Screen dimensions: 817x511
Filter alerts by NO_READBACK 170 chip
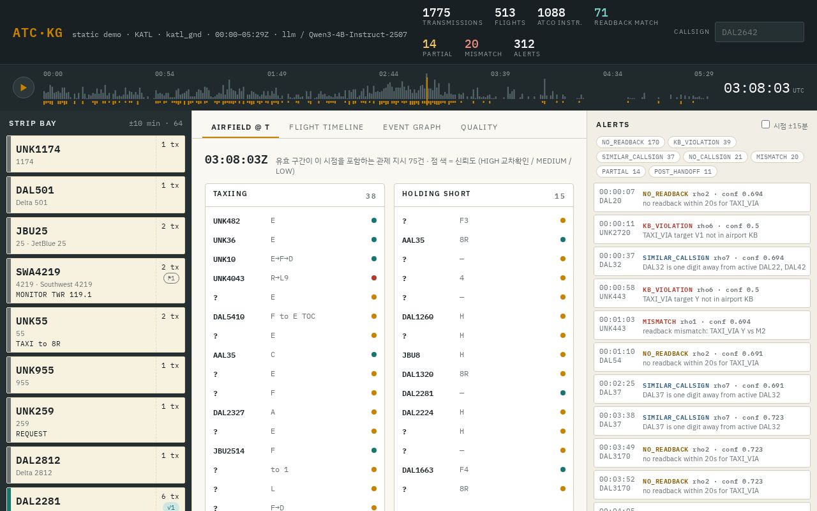[x=631, y=142]
